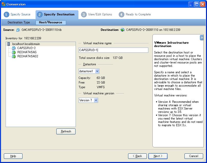Click the destination virtual machine icon
The width and height of the screenshot is (207, 163).
coord(122,30)
